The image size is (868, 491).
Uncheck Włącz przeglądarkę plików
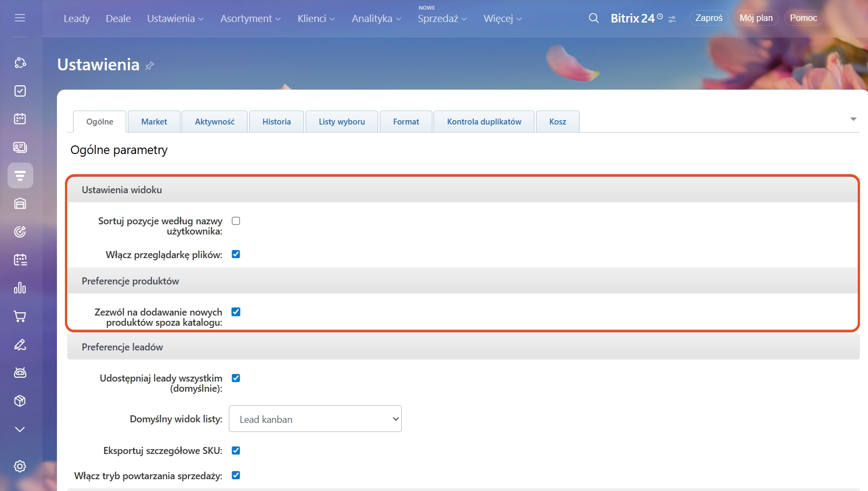click(x=236, y=254)
